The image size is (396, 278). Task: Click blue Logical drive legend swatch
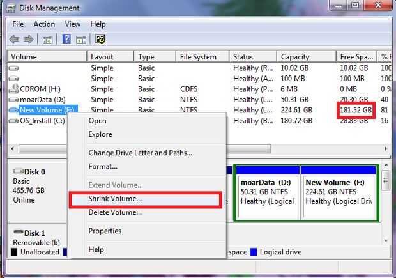[x=254, y=252]
